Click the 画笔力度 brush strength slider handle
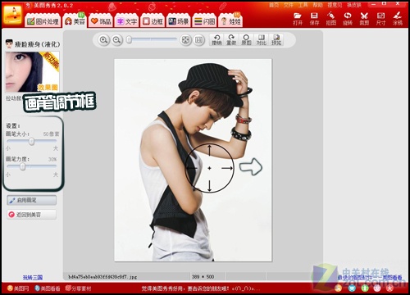Screen dimensions: 410x295 tap(23, 166)
